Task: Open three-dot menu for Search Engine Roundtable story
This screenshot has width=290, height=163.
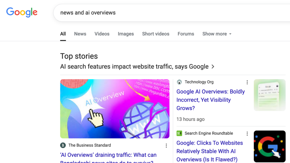Action: (247, 134)
